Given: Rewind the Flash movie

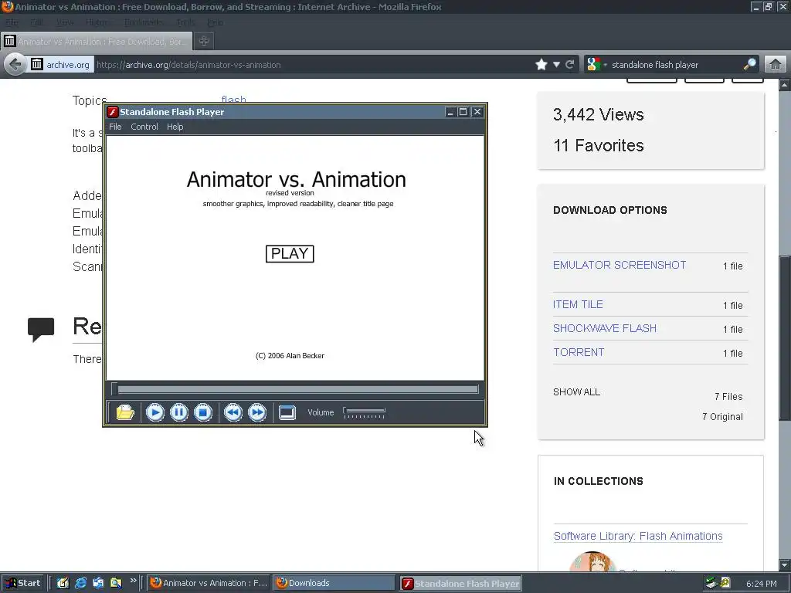Looking at the screenshot, I should point(233,412).
